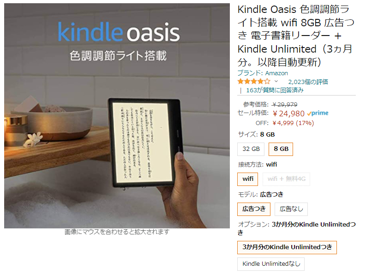Open the 2,023個の評価 reviews link
366x275 pixels.
click(x=308, y=82)
